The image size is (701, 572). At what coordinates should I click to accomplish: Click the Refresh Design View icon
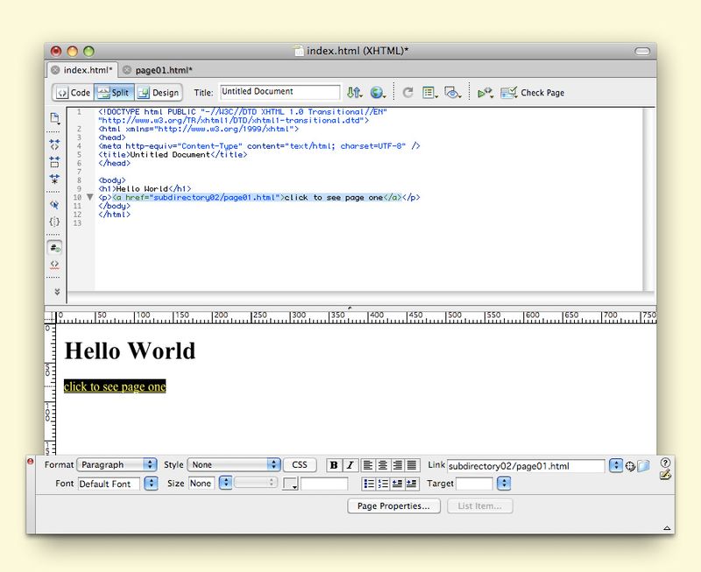pyautogui.click(x=408, y=92)
